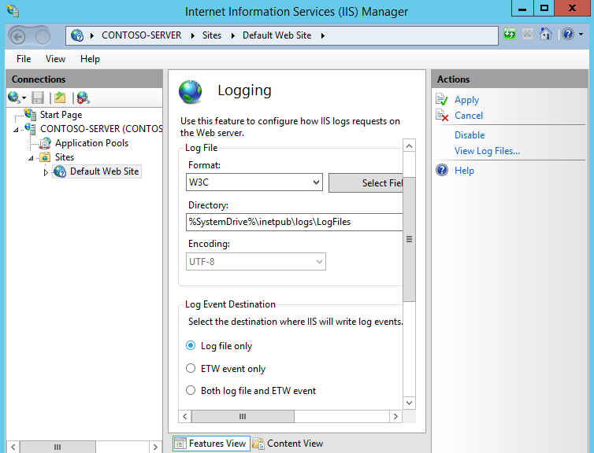Click the IIS Manager title bar icon
This screenshot has width=594, height=453.
point(13,10)
